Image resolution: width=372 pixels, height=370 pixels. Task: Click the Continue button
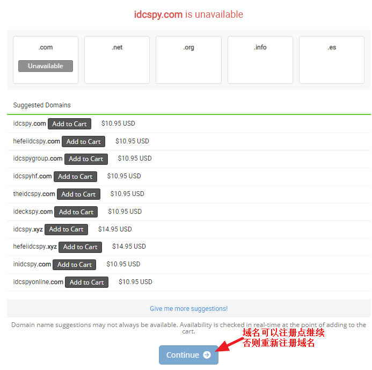click(188, 355)
